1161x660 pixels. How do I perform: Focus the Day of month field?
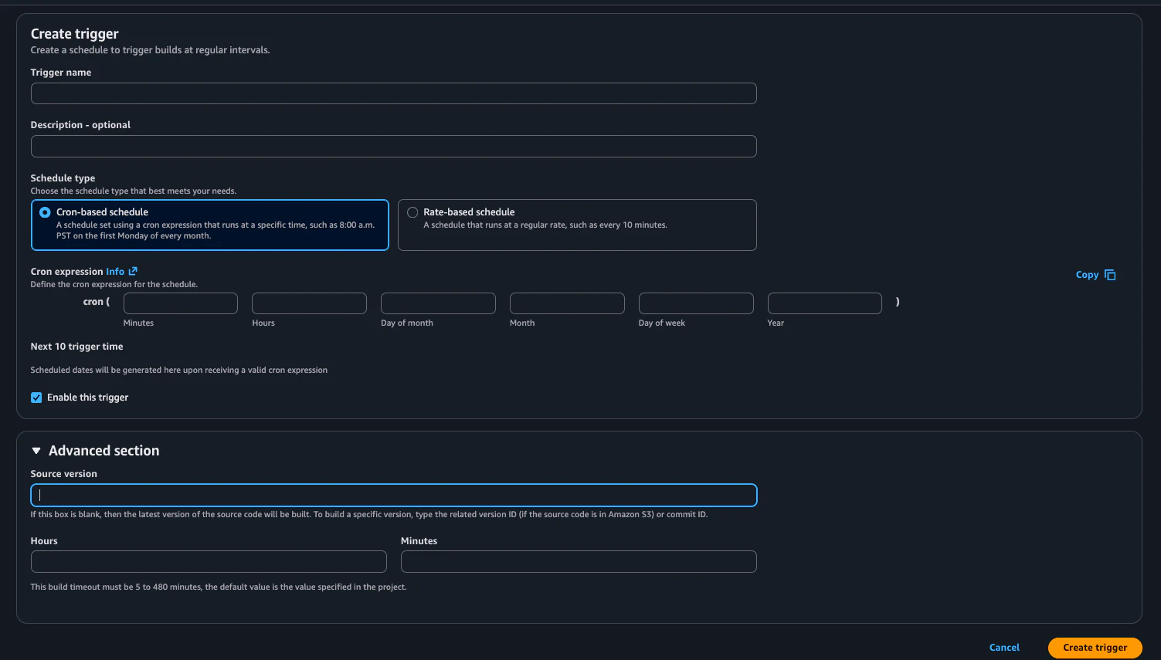click(x=438, y=303)
